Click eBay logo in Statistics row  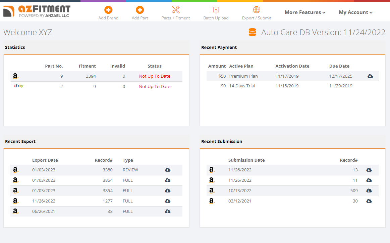click(18, 86)
